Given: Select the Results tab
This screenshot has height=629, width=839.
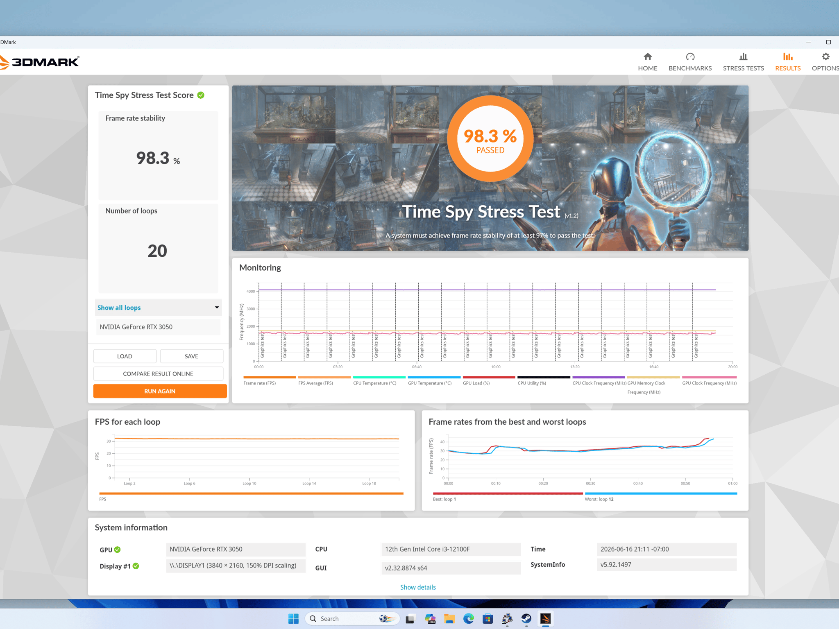Looking at the screenshot, I should [x=787, y=62].
